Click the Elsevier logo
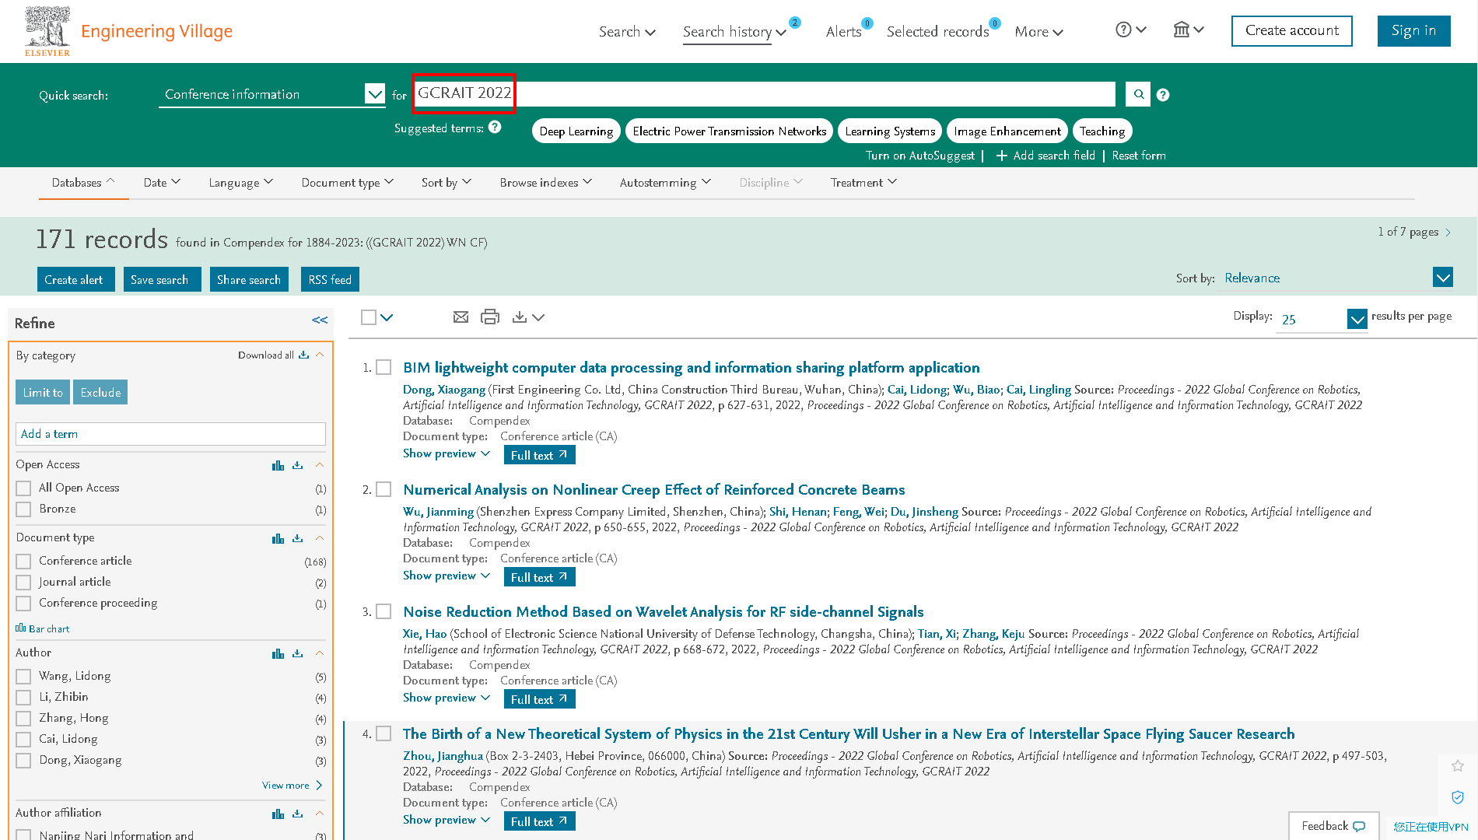The width and height of the screenshot is (1478, 840). pos(47,31)
